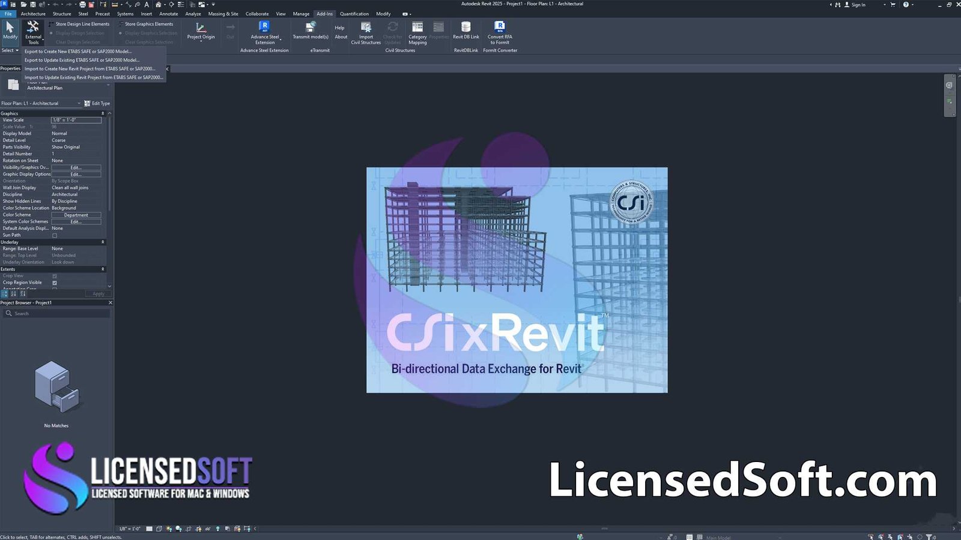Open the Category Mapping tool

point(417,27)
